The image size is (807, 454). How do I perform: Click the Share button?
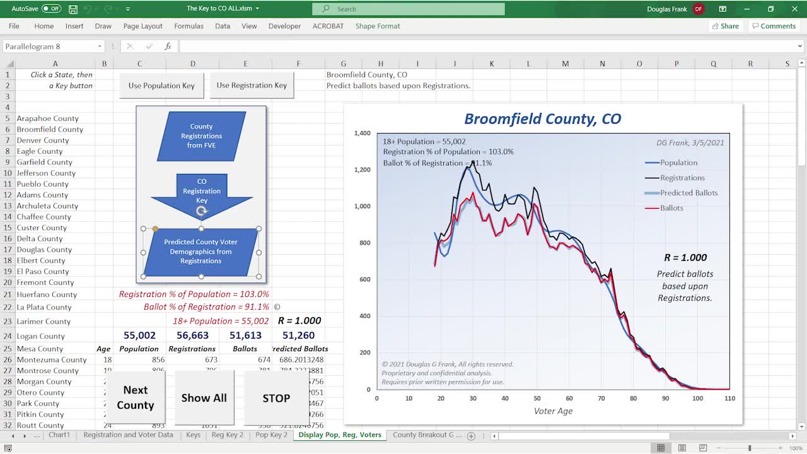point(725,26)
